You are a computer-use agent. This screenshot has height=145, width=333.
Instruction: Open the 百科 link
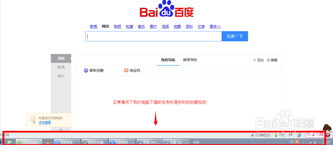[x=189, y=27]
